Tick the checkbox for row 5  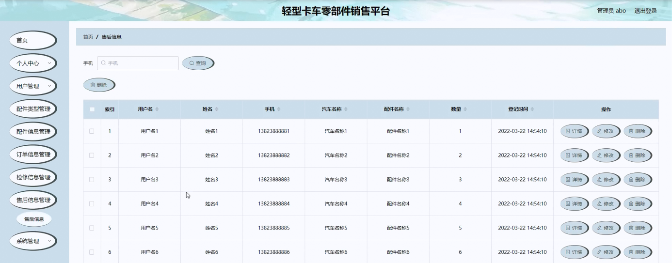[x=92, y=228]
